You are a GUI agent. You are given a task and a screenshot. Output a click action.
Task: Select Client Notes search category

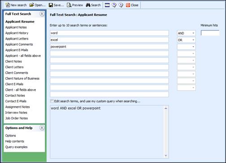pos(13,62)
